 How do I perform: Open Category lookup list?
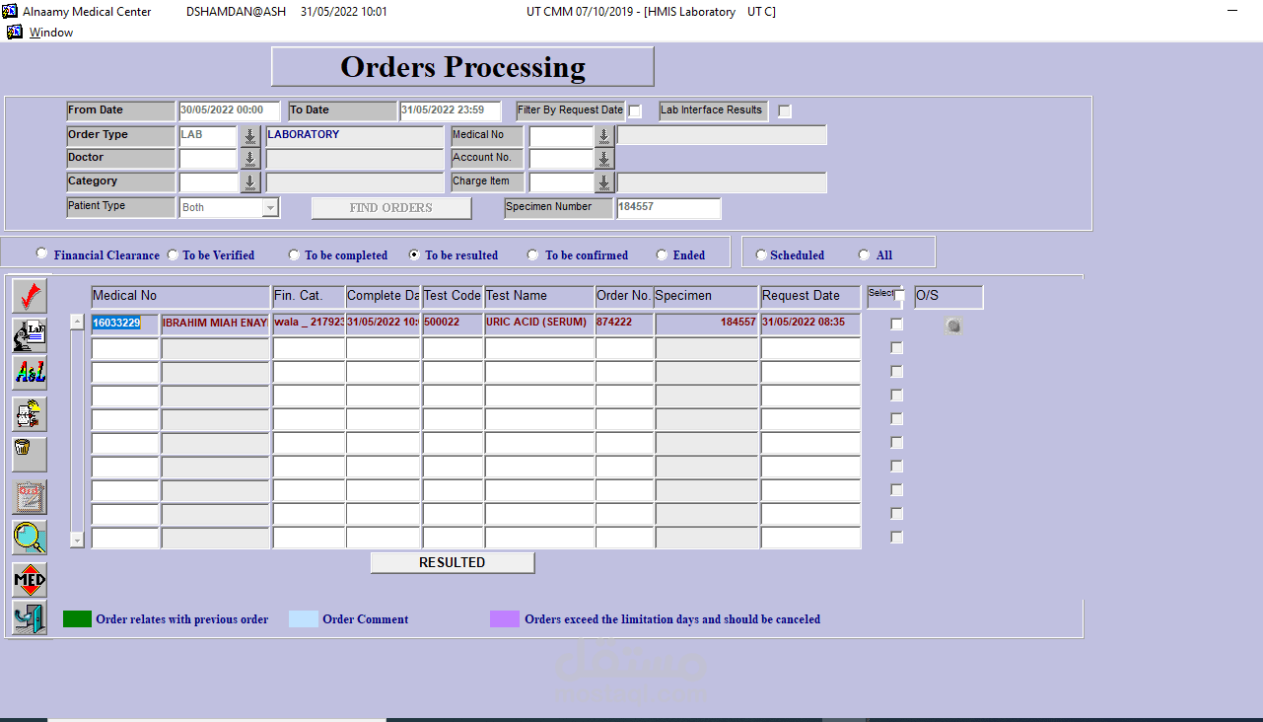pos(249,182)
